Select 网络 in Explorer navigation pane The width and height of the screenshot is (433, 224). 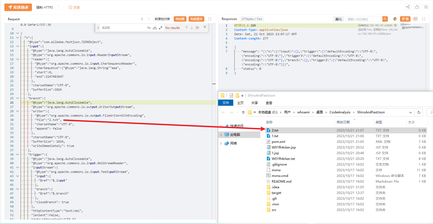pos(233,143)
